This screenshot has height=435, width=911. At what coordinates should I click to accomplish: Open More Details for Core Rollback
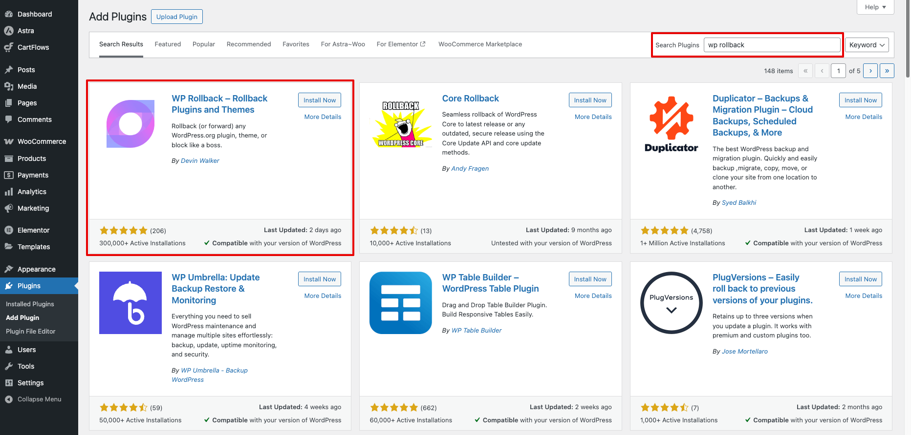tap(593, 117)
